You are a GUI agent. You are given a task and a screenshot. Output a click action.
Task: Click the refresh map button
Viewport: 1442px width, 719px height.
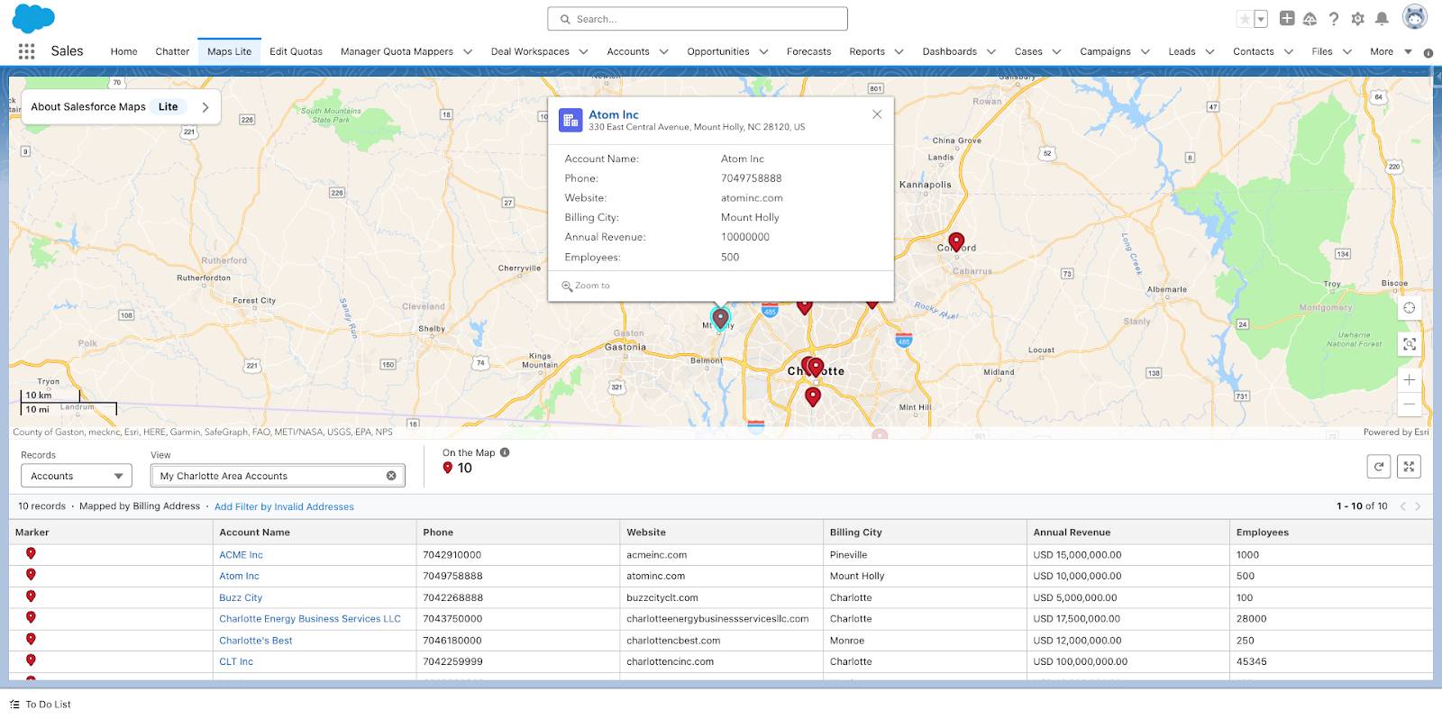[x=1378, y=466]
